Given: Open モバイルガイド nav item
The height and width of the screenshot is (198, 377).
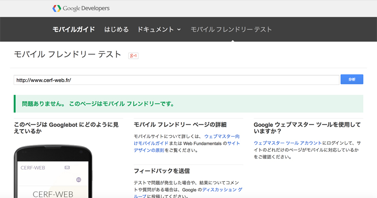Looking at the screenshot, I should pyautogui.click(x=74, y=29).
